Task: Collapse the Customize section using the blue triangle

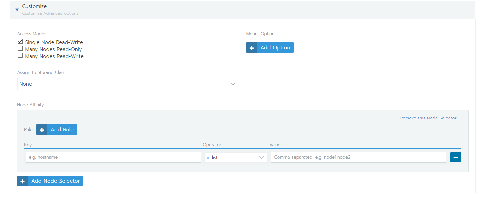Action: (x=17, y=10)
